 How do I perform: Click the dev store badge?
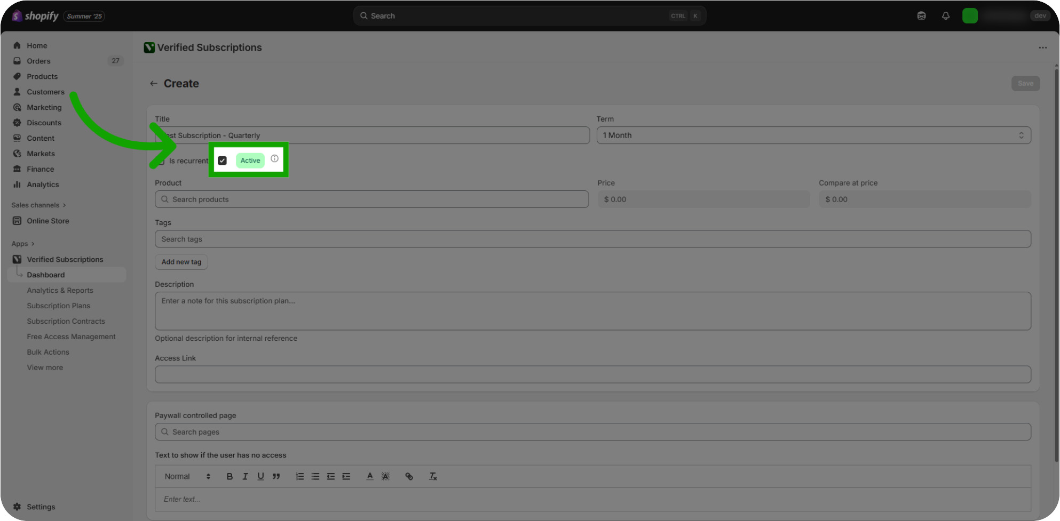click(x=1040, y=16)
